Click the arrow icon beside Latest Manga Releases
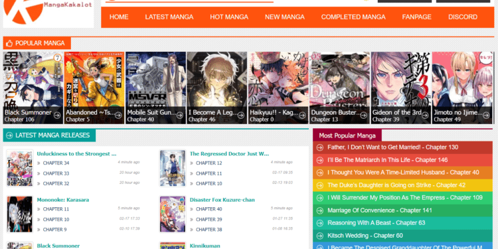The image size is (498, 249). coord(9,135)
